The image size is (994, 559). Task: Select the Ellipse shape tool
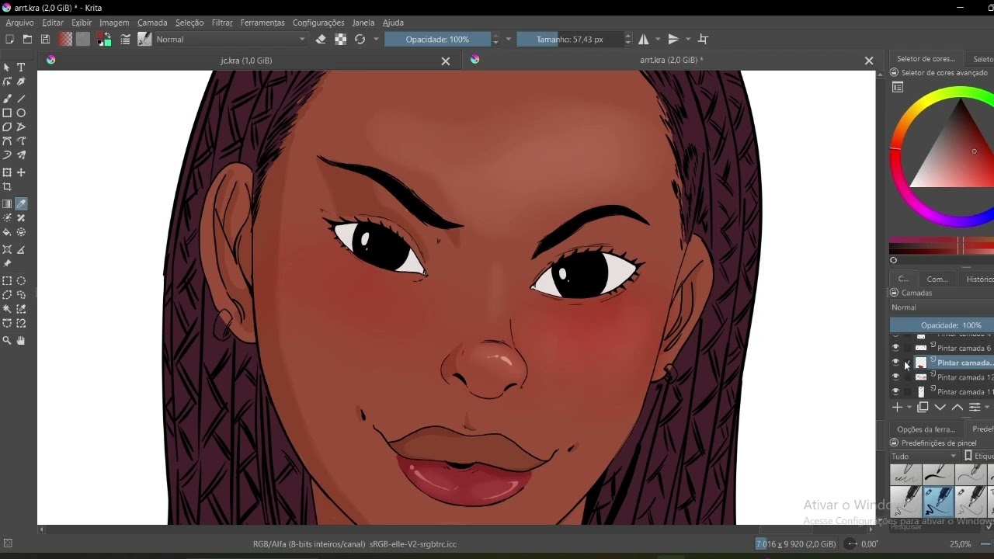21,113
